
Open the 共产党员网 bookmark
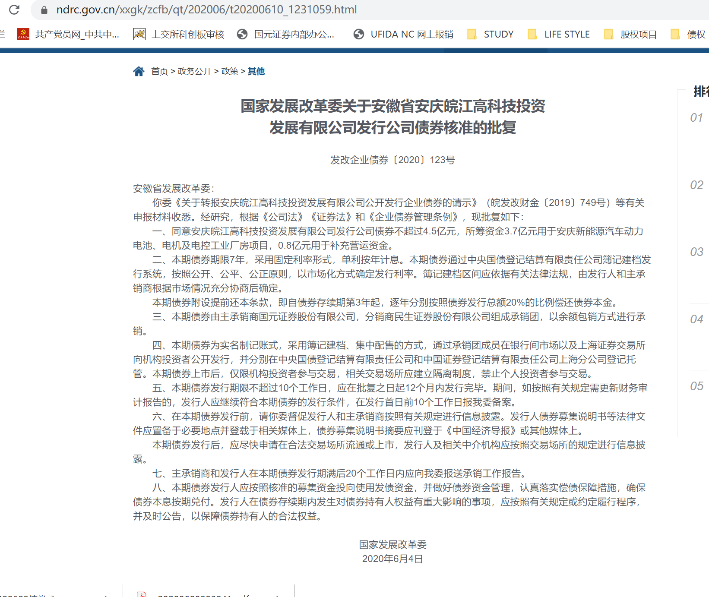tap(68, 34)
